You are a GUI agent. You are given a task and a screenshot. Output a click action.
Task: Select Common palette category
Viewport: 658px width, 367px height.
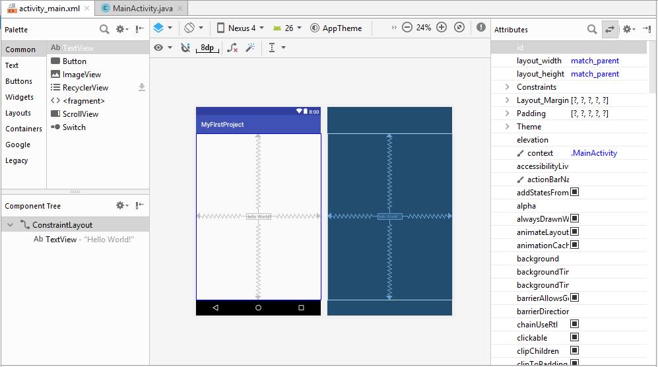(x=24, y=49)
